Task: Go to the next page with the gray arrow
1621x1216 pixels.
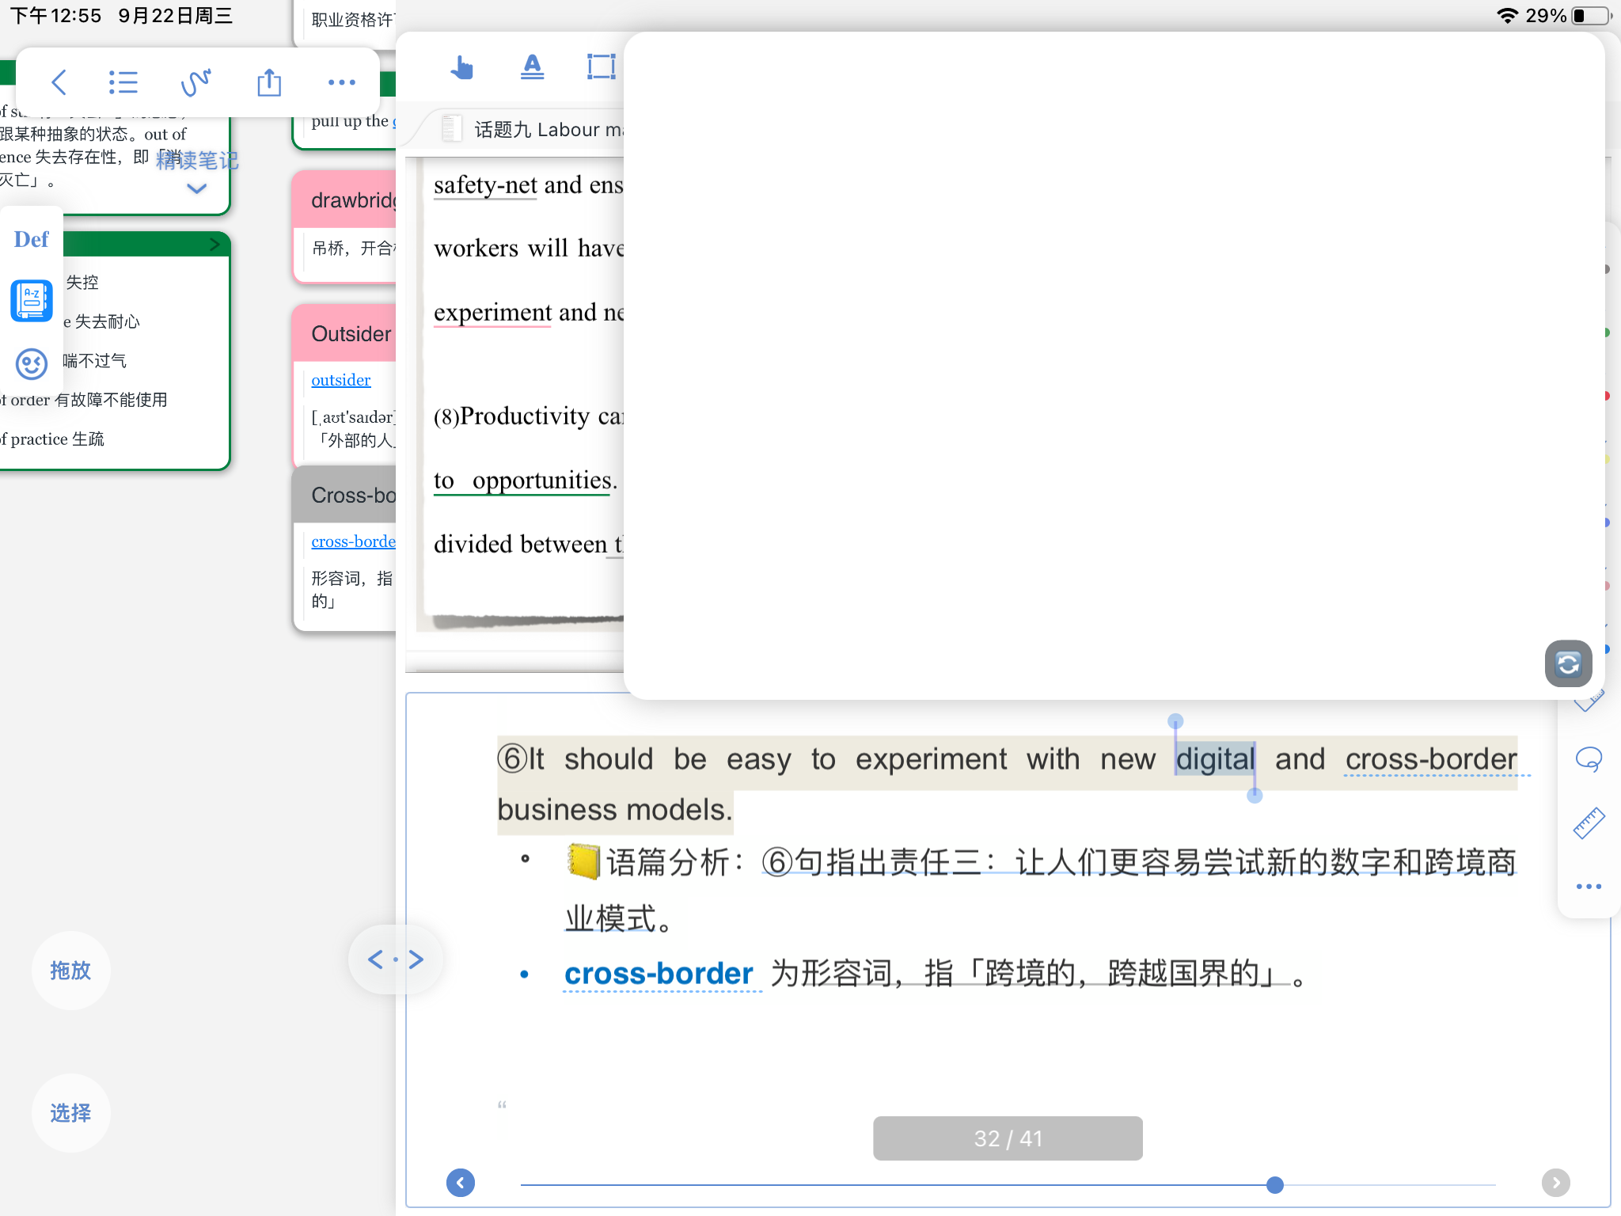Action: (1556, 1183)
